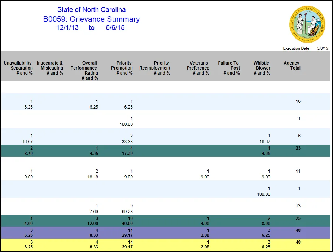The image size is (333, 252).
Task: Click the Whistle Blower column header
Action: [x=262, y=68]
